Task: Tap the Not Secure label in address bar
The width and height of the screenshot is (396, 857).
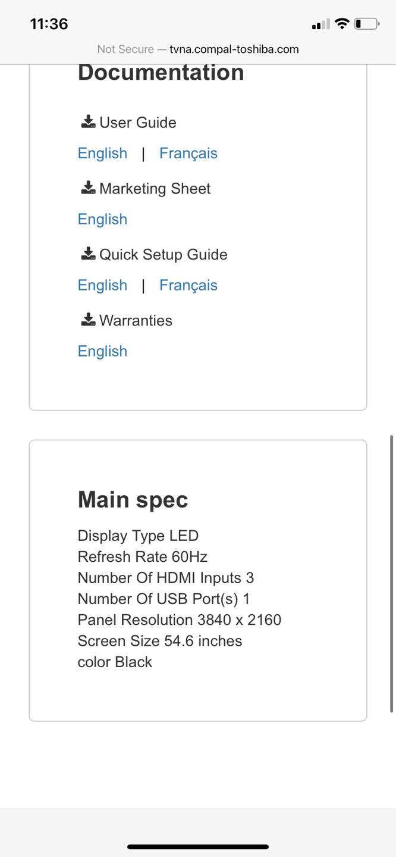Action: click(x=125, y=49)
